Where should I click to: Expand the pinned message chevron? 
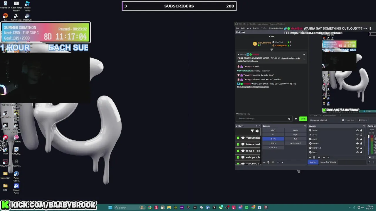click(x=304, y=59)
